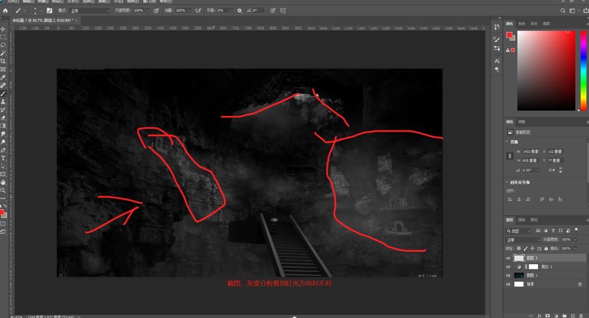Switch to the 通道 tab
589x318 pixels.
tap(522, 220)
